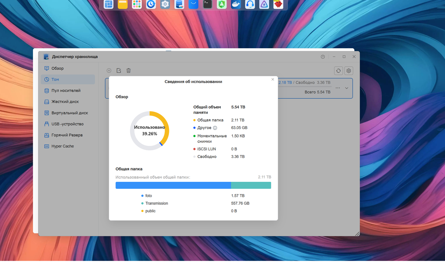
Task: Select Том in the sidebar
Action: coord(68,79)
